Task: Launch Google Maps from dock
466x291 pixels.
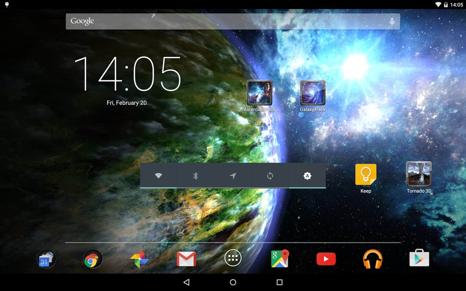Action: pyautogui.click(x=280, y=259)
